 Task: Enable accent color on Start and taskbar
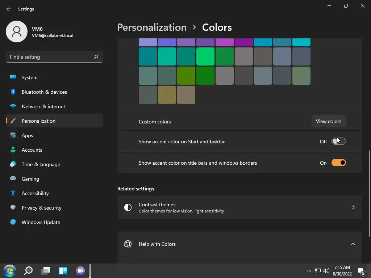pyautogui.click(x=339, y=142)
